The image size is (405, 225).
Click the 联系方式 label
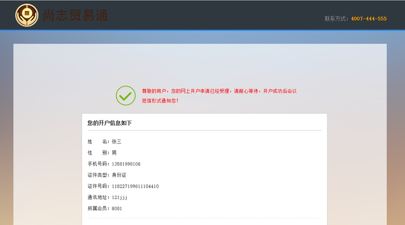pyautogui.click(x=336, y=18)
